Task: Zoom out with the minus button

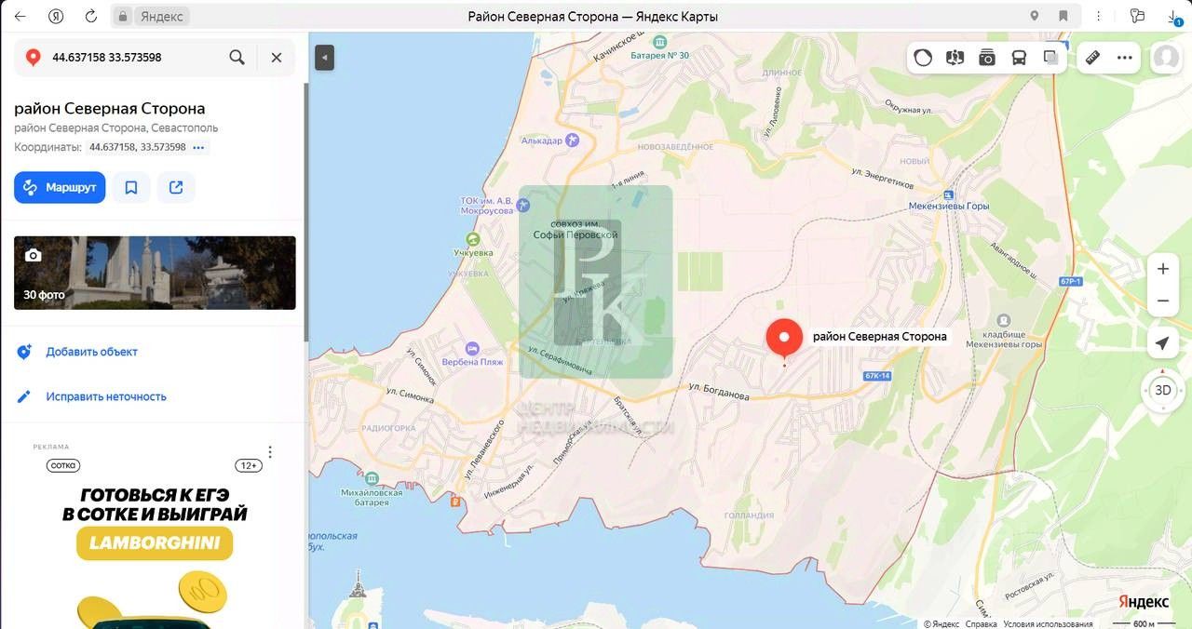Action: point(1162,301)
